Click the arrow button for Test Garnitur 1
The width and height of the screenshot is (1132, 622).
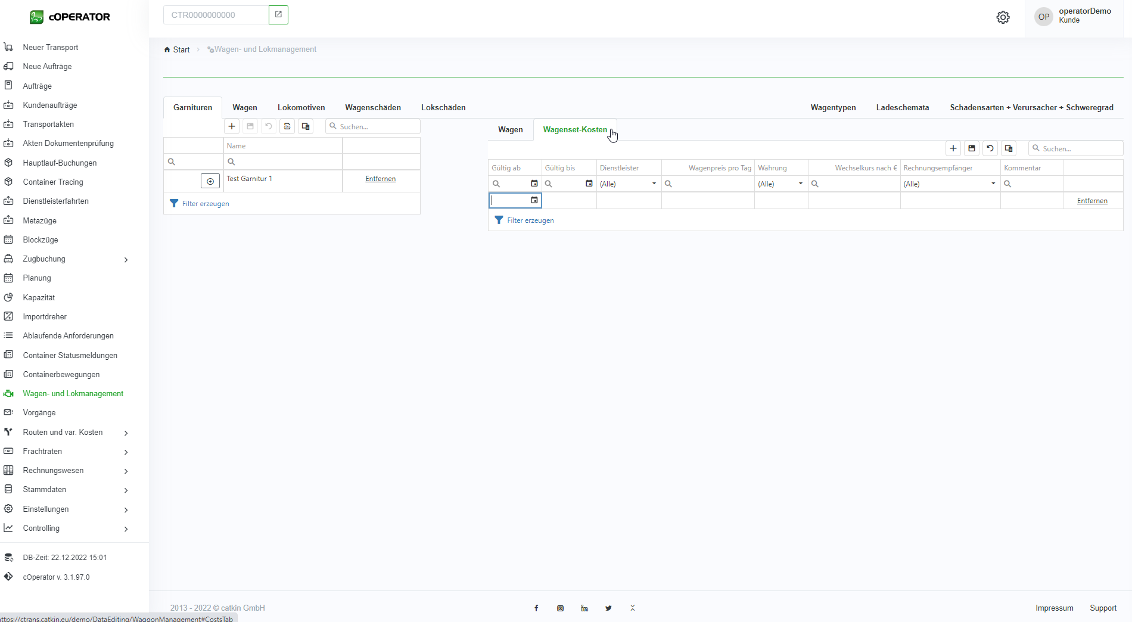210,181
